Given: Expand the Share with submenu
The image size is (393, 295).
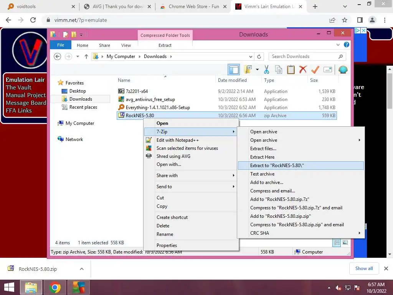Looking at the screenshot, I should [x=191, y=175].
